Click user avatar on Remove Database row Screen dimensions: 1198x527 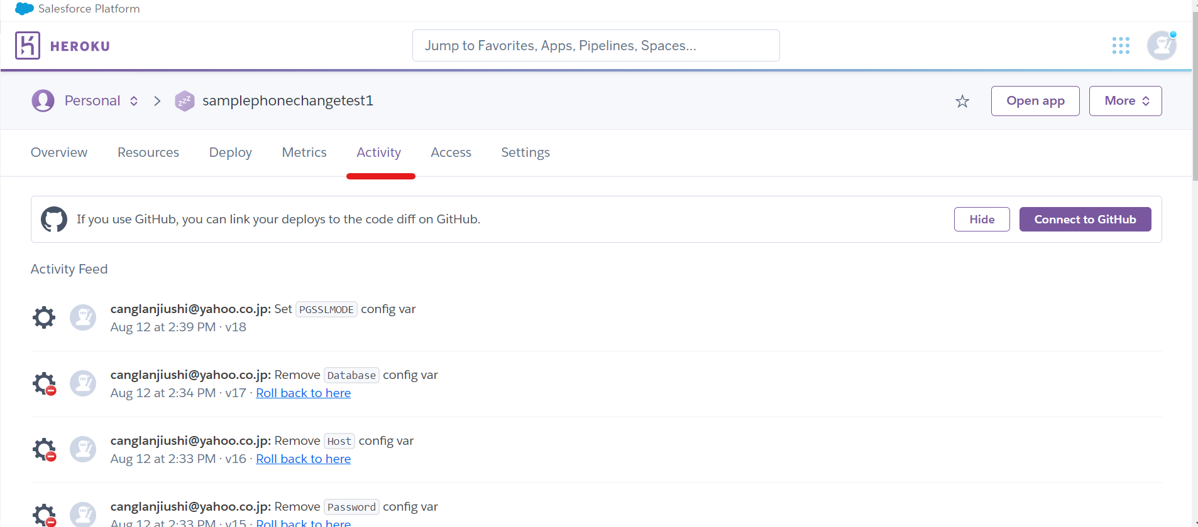coord(83,383)
